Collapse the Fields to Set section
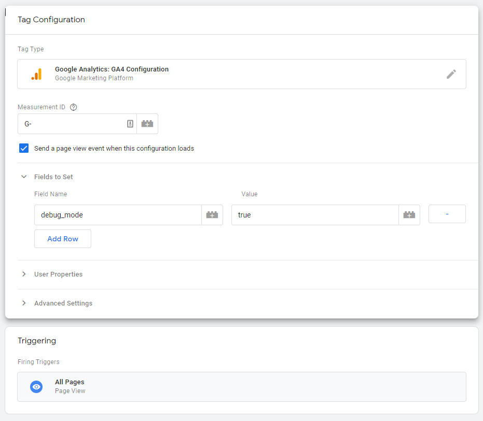Viewport: 483px width, 421px height. coord(24,177)
